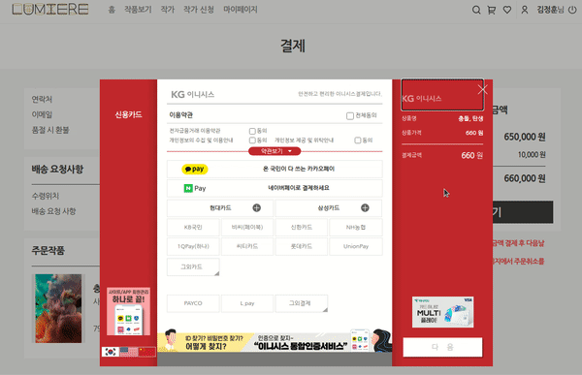Check the 전체동의 checkbox
582x375 pixels.
[349, 116]
